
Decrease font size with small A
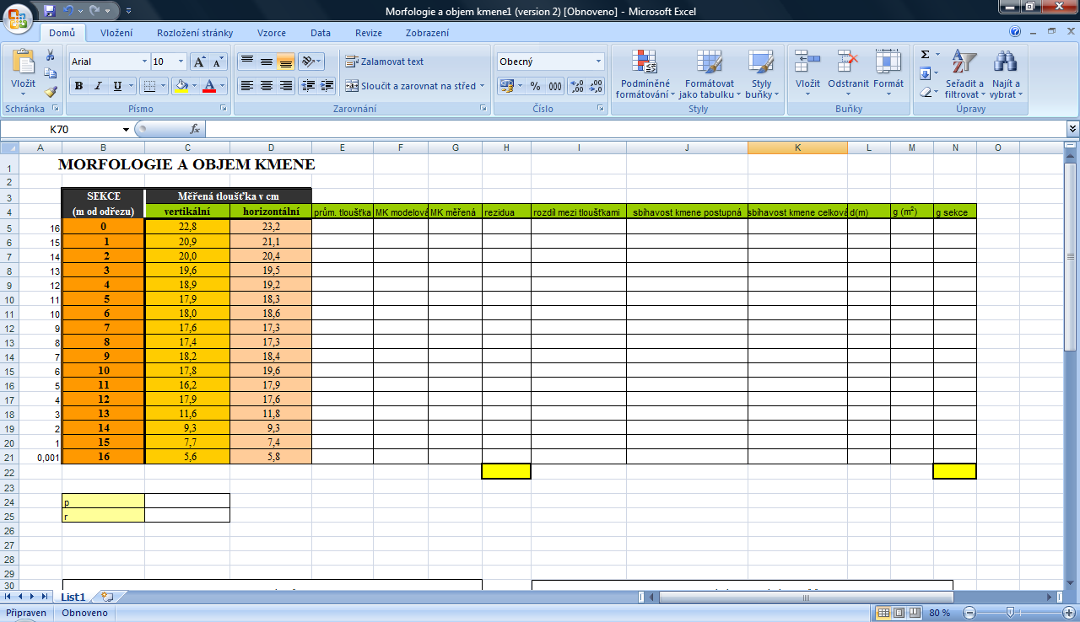click(218, 62)
